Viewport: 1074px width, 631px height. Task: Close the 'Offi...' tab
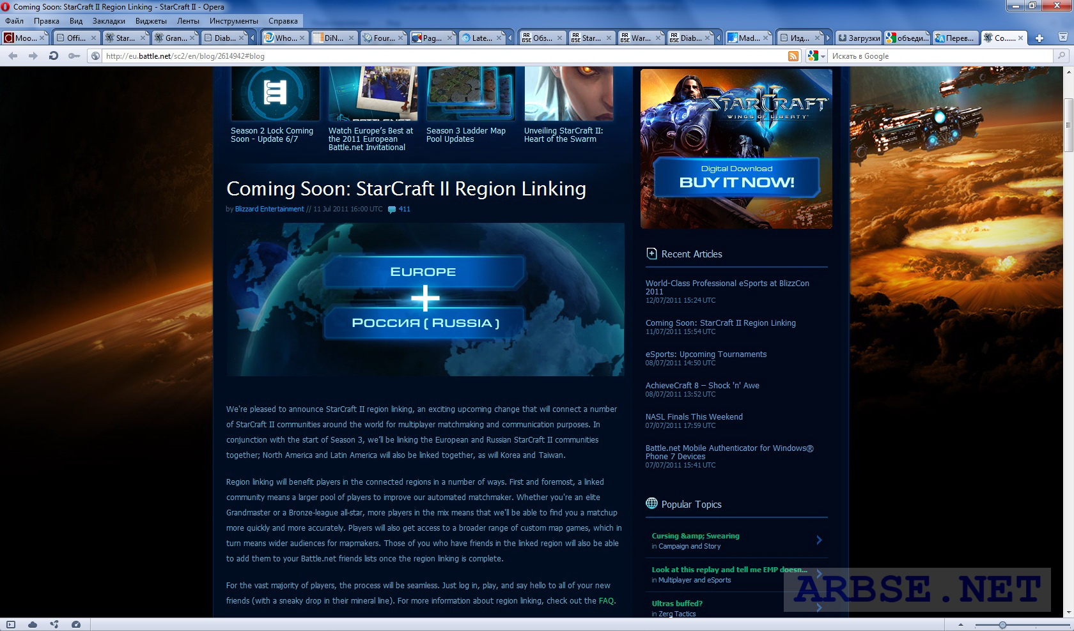(93, 38)
